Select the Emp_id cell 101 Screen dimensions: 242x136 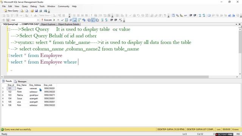click(11, 88)
